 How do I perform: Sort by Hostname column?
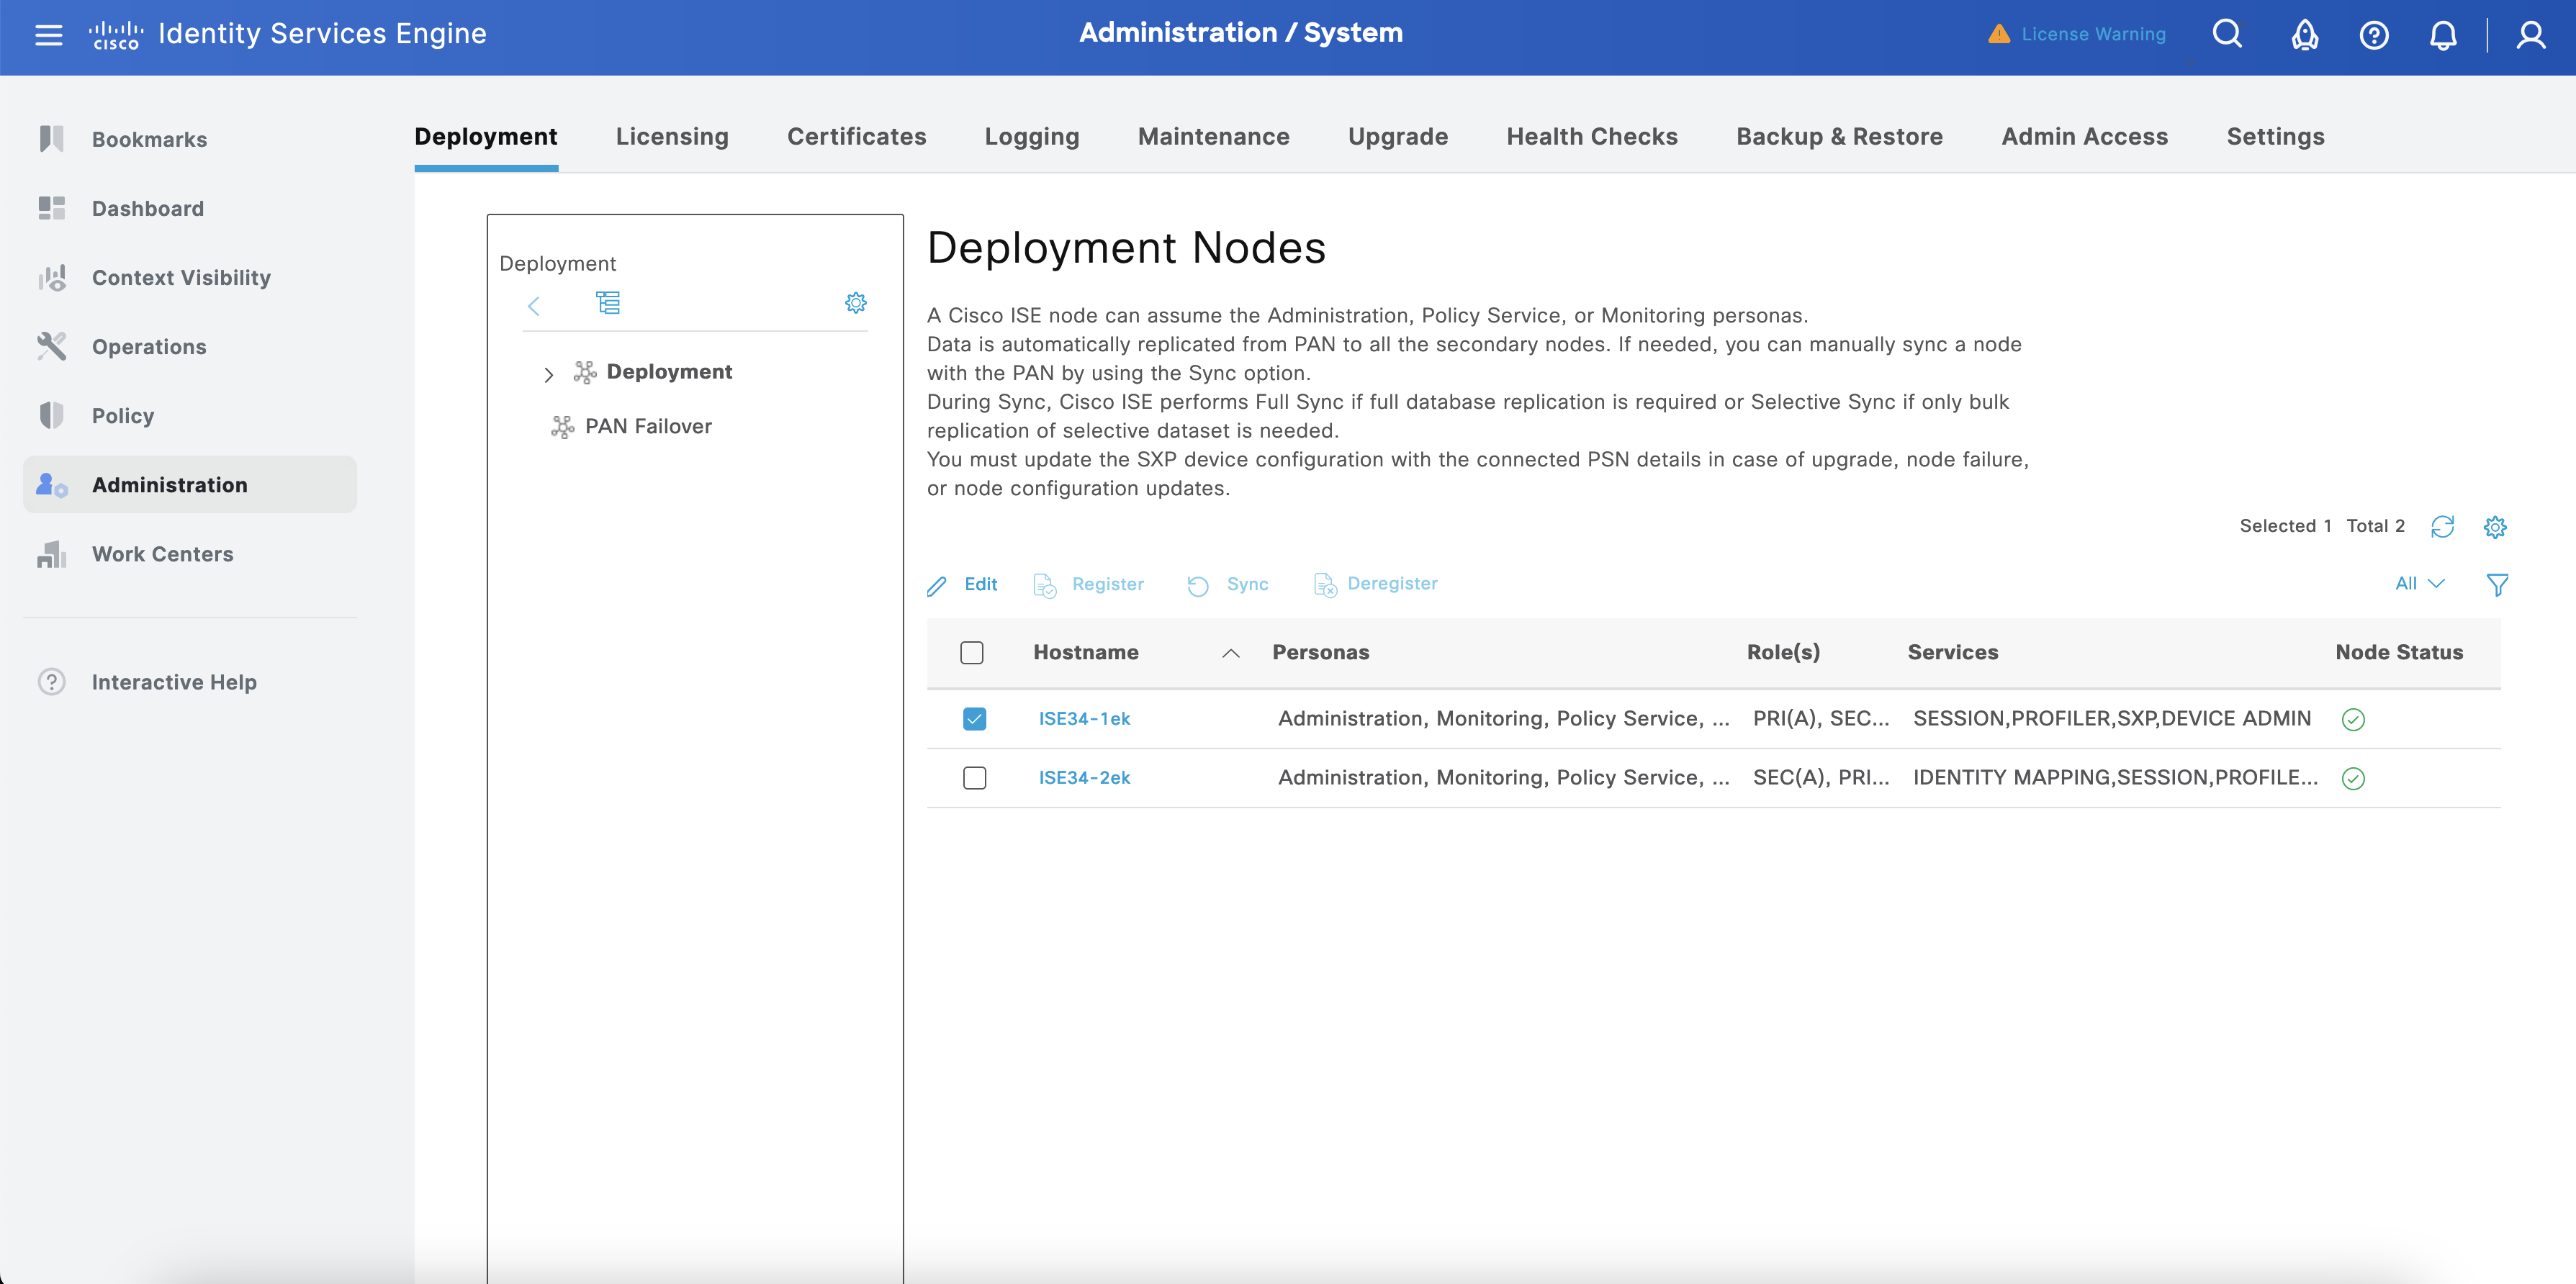coord(1086,652)
